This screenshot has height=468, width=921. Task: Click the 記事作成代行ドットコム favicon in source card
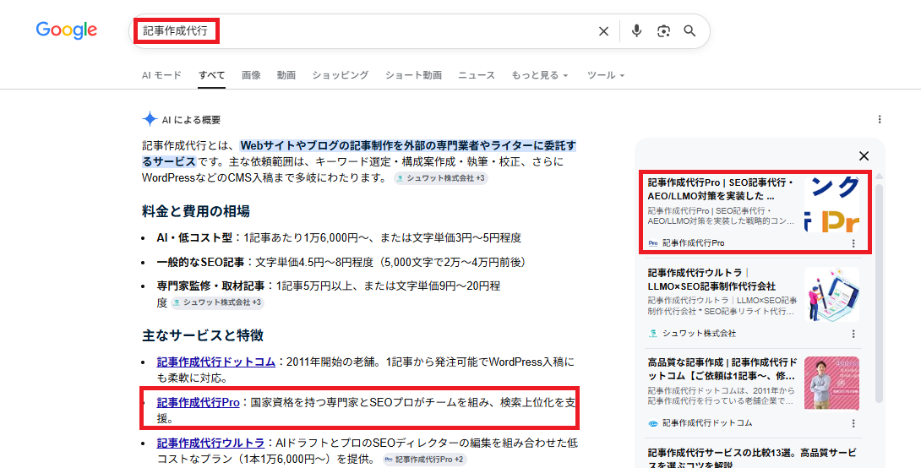[x=652, y=423]
